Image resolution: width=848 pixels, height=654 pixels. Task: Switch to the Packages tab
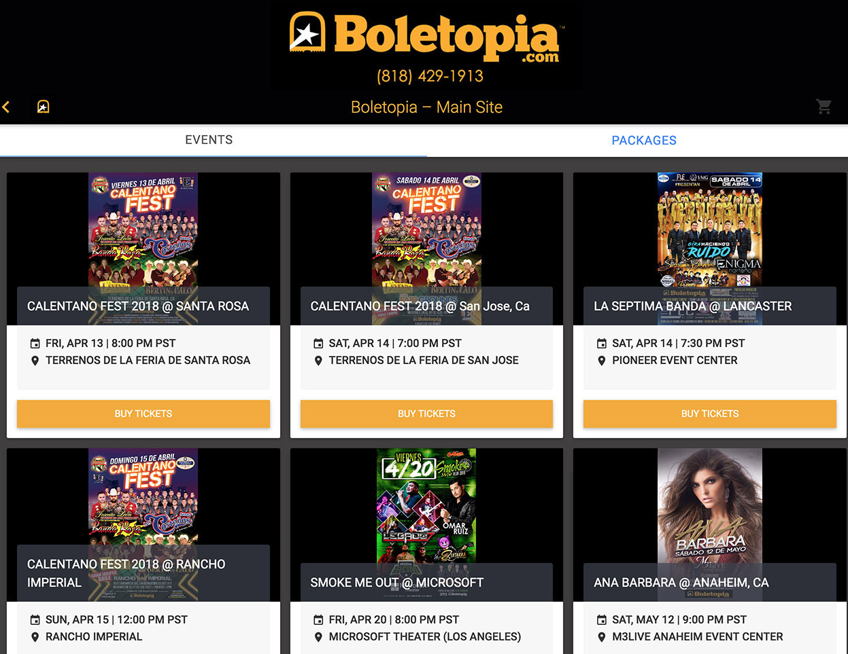coord(644,141)
